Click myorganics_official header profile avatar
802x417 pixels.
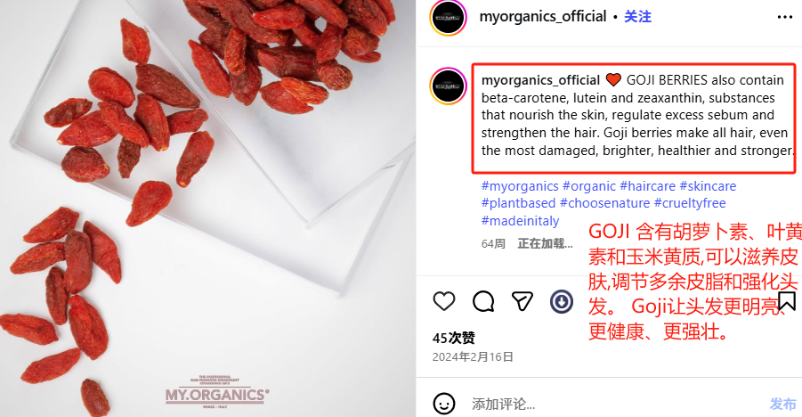click(448, 18)
